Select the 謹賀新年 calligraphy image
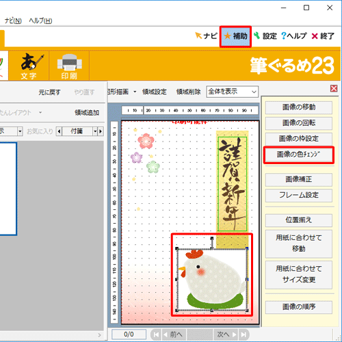This screenshot has height=342, width=342. 233,183
